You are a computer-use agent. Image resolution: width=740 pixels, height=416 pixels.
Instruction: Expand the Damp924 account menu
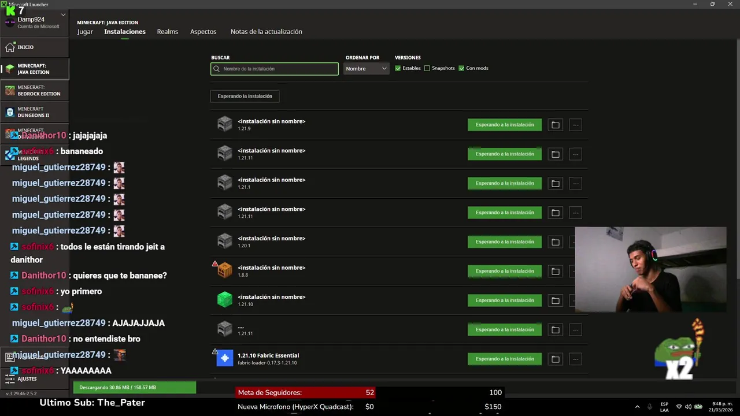tap(63, 15)
